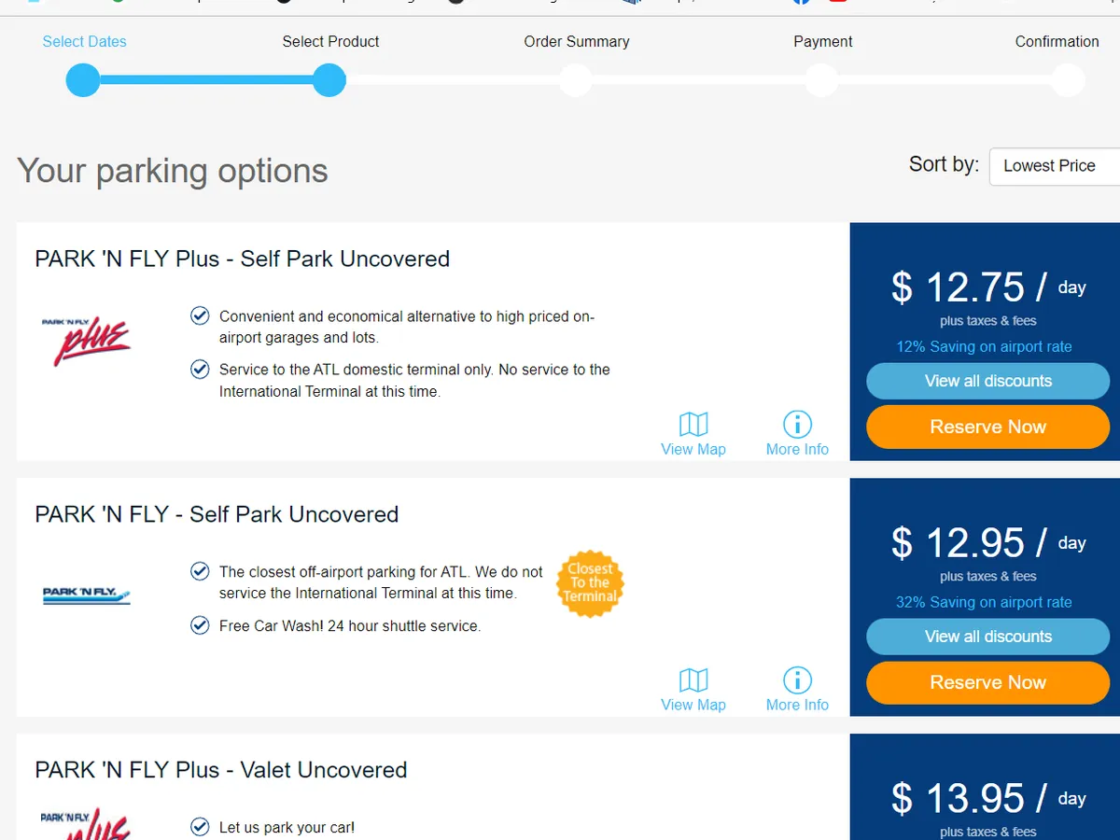Click the Closest To the Terminal badge
The height and width of the screenshot is (840, 1120).
click(590, 583)
